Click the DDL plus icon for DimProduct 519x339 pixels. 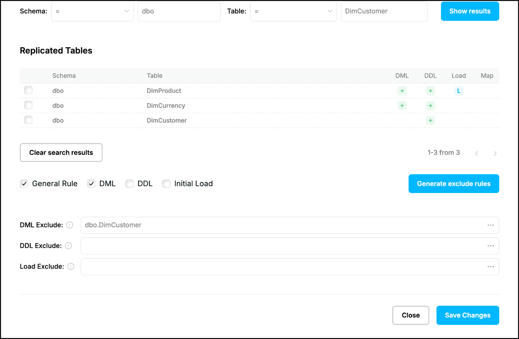tap(430, 91)
